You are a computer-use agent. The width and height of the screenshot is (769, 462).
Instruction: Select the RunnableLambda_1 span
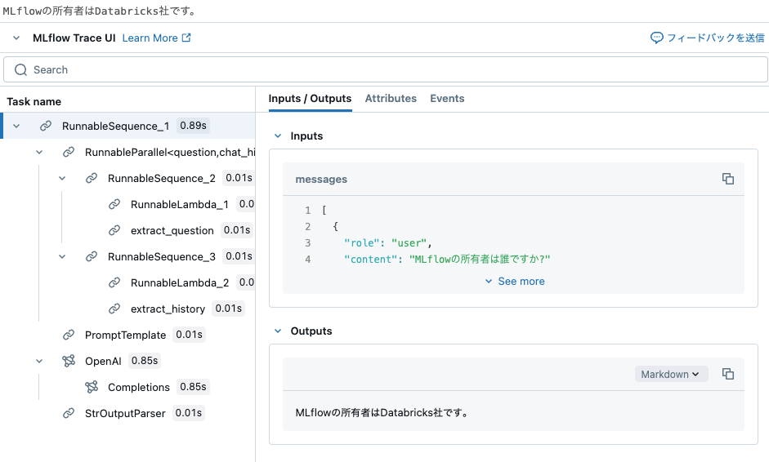tap(180, 204)
